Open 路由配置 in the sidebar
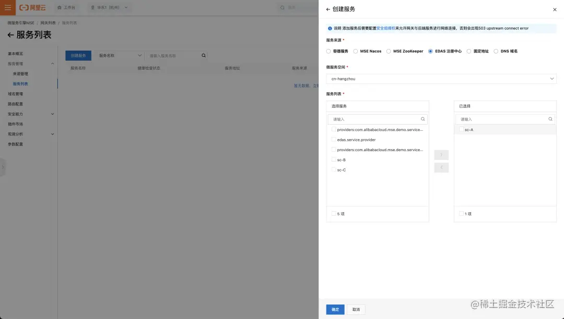Image resolution: width=564 pixels, height=319 pixels. 16,104
